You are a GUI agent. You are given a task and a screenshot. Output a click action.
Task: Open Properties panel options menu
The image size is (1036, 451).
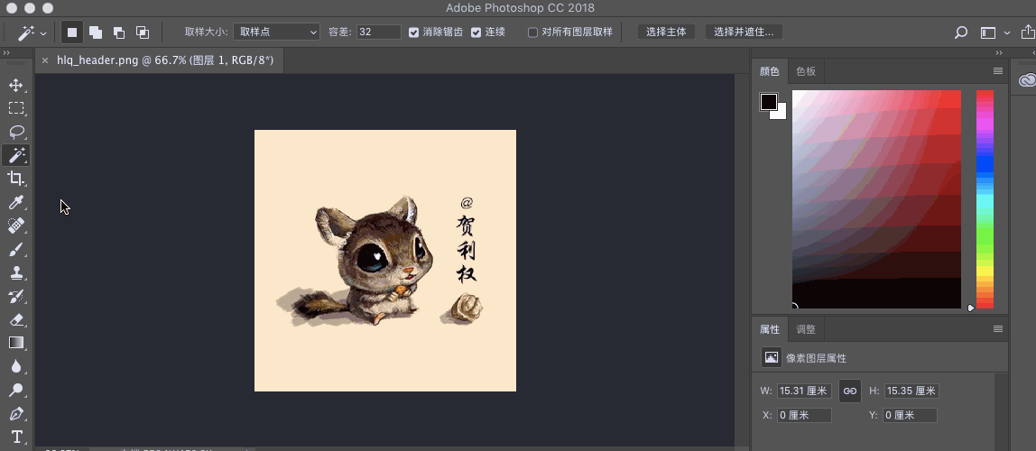coord(998,329)
